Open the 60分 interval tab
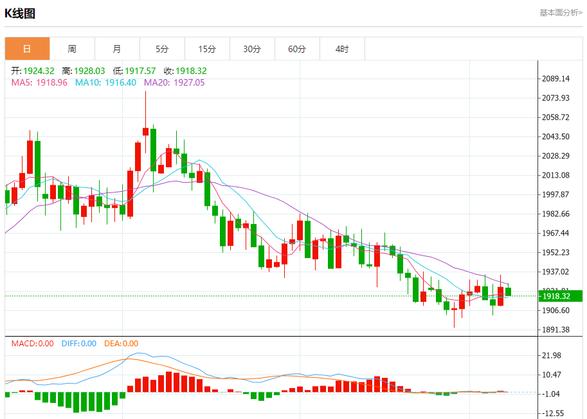This screenshot has width=587, height=419. pos(297,49)
